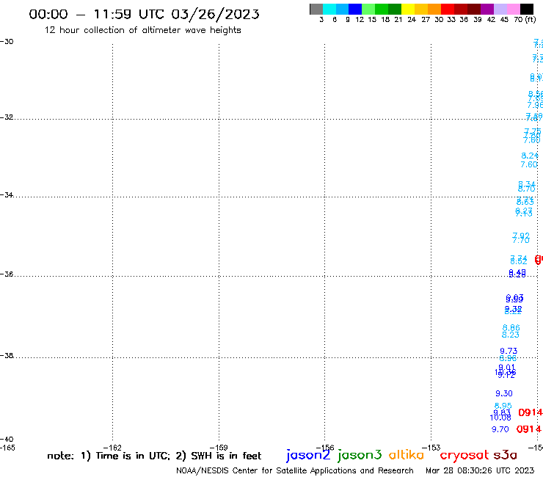Select the longitude label '-159'
Screen dimensions: 543x477
[x=219, y=448]
